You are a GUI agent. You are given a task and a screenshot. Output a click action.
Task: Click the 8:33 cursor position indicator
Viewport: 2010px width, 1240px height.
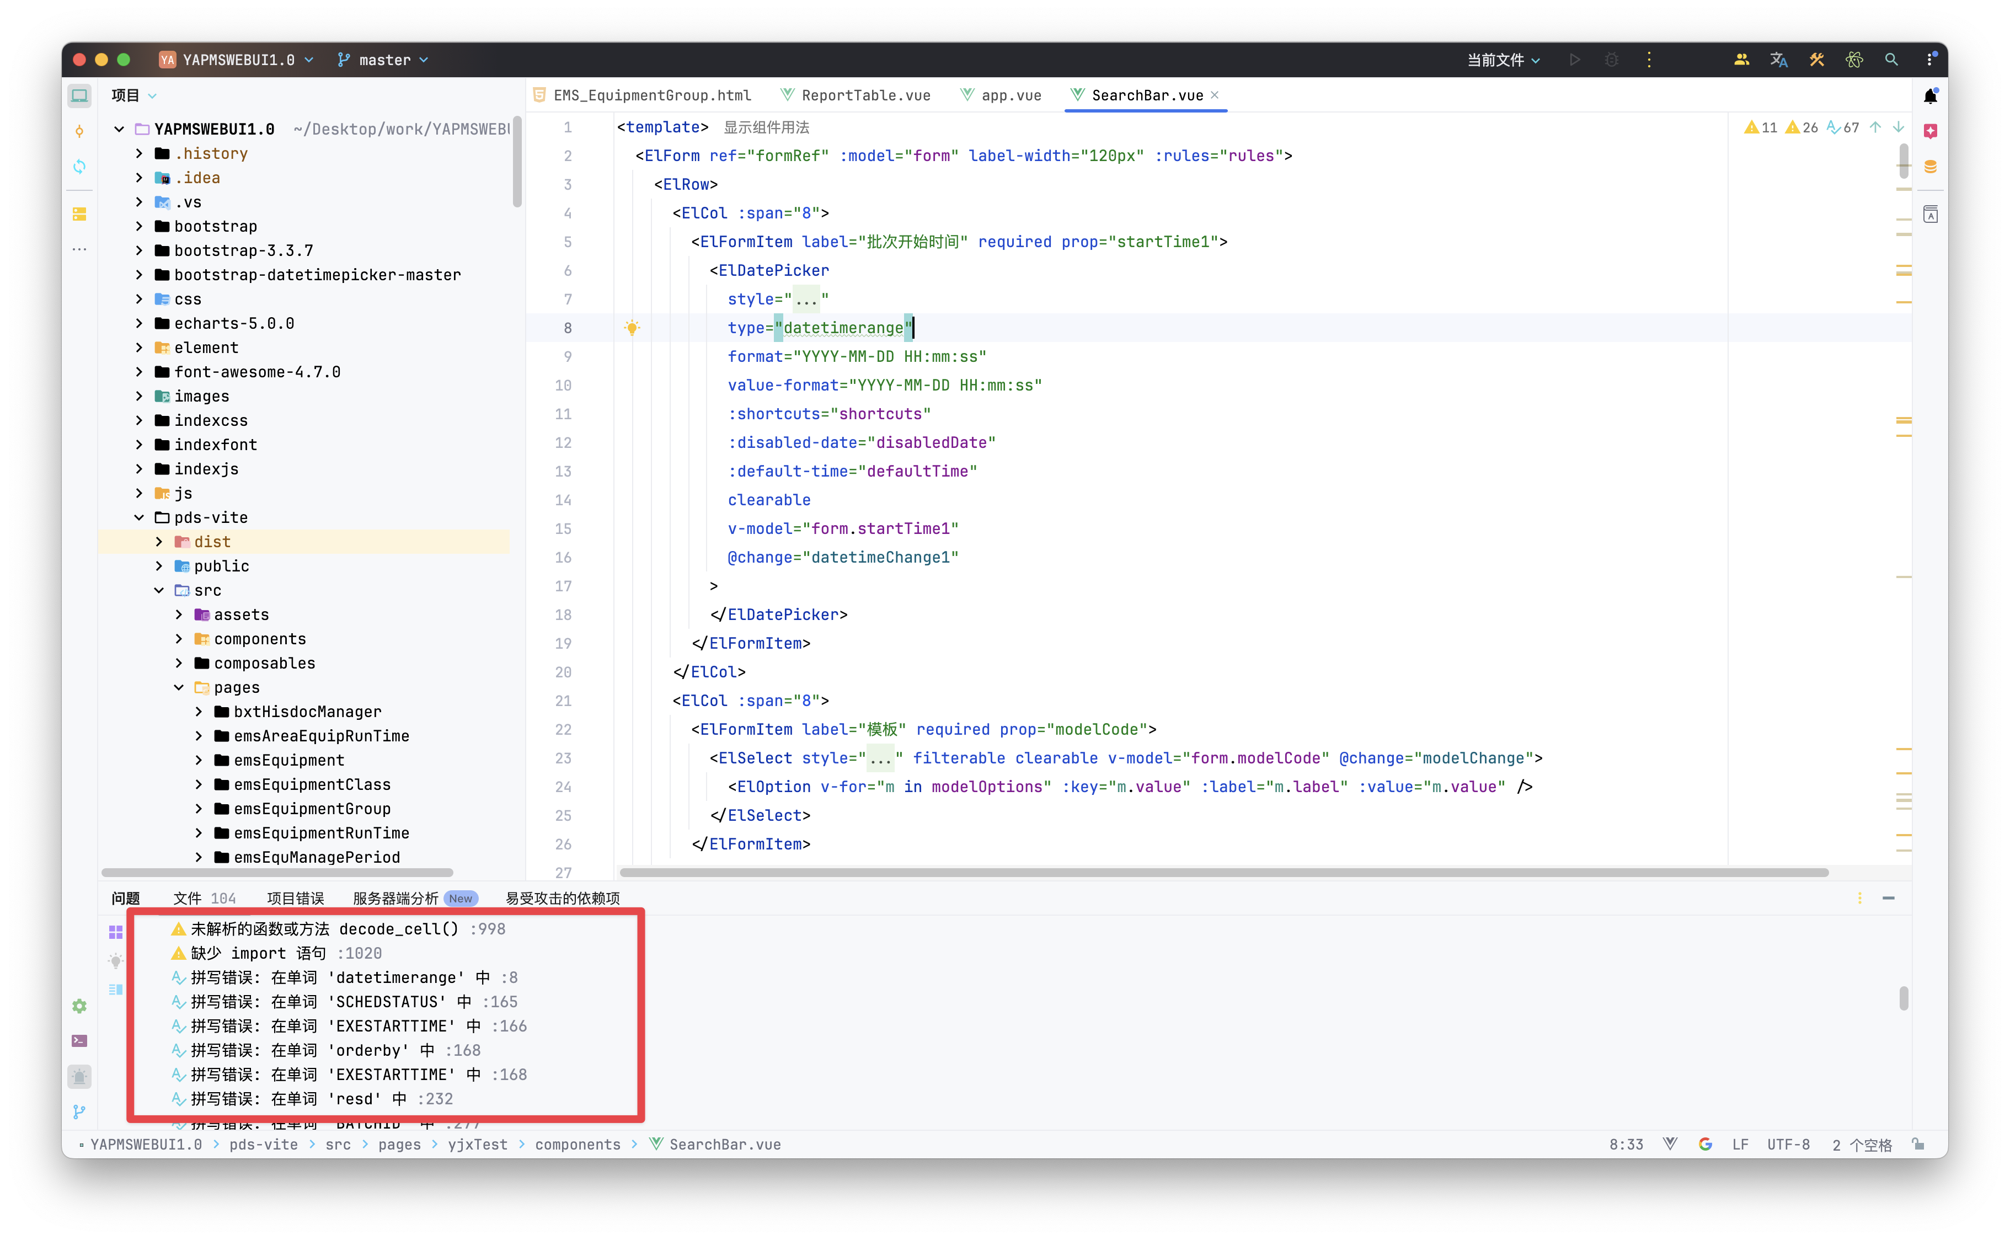pyautogui.click(x=1626, y=1144)
